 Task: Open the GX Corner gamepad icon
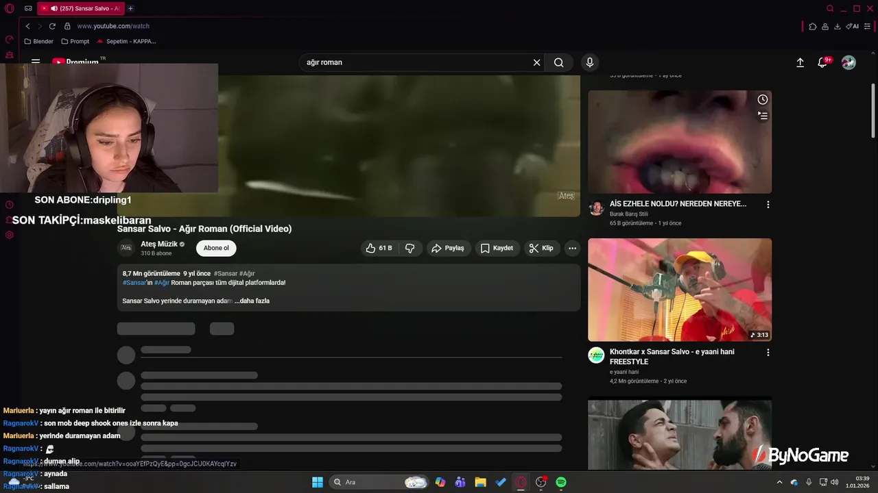[28, 9]
